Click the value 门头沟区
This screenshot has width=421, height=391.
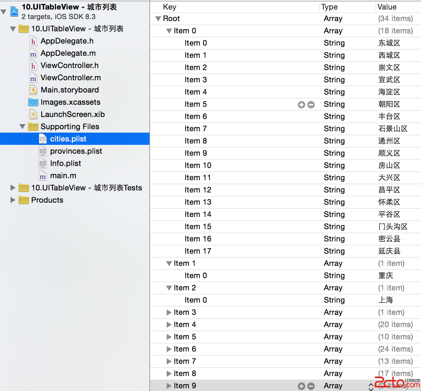point(393,227)
